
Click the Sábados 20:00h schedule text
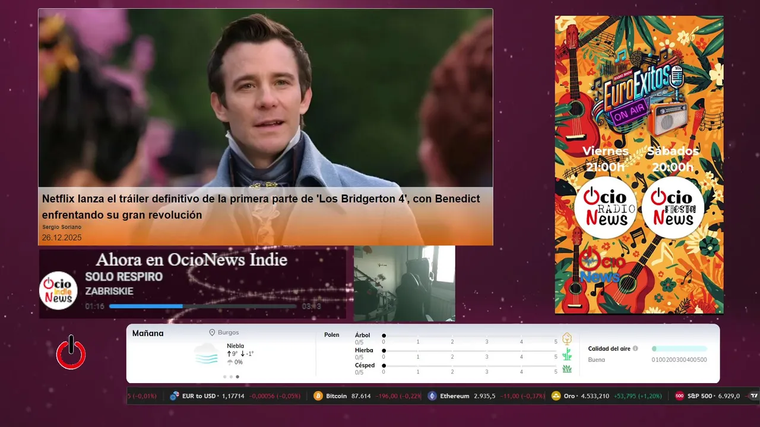673,158
